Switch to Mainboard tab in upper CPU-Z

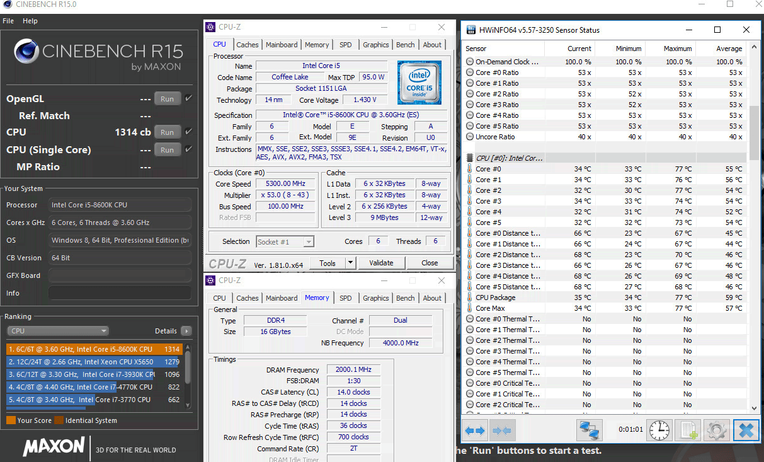[282, 45]
